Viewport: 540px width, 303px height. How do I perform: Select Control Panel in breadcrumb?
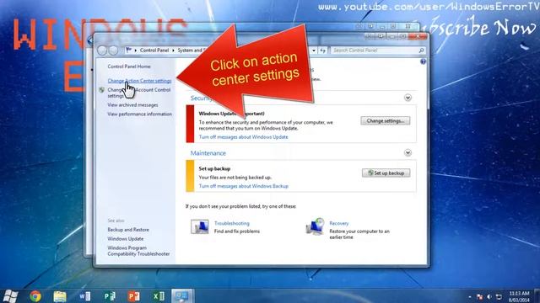pos(154,50)
